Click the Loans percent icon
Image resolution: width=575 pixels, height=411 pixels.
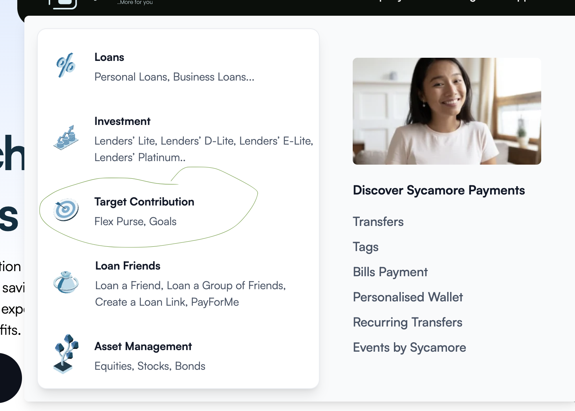coord(66,65)
